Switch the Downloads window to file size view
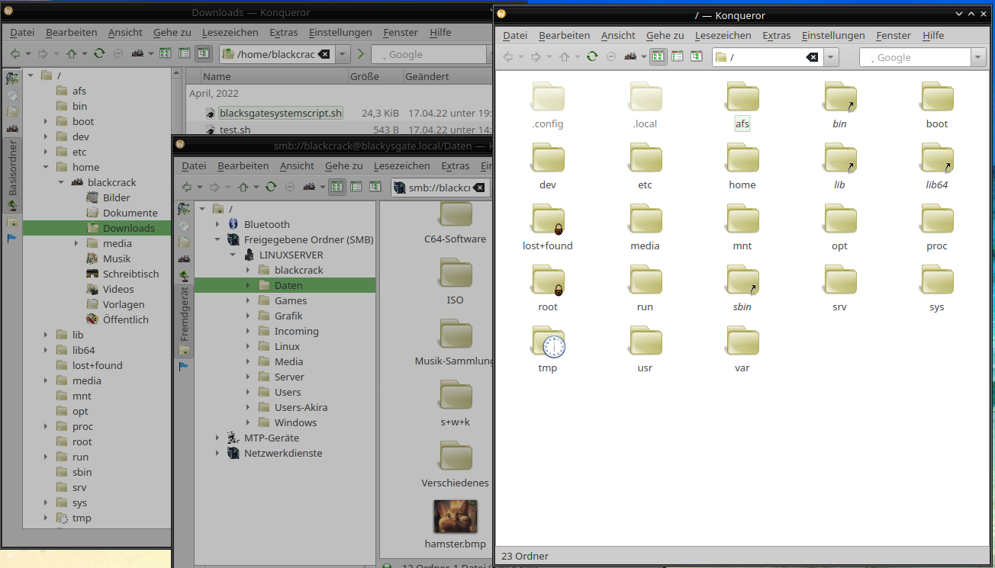 (x=203, y=53)
